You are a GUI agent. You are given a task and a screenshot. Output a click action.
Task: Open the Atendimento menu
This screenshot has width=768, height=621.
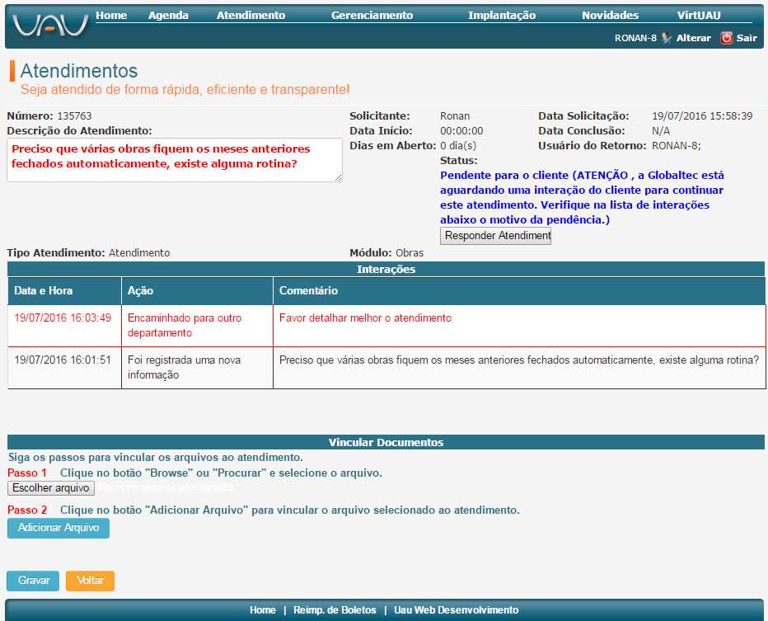251,15
